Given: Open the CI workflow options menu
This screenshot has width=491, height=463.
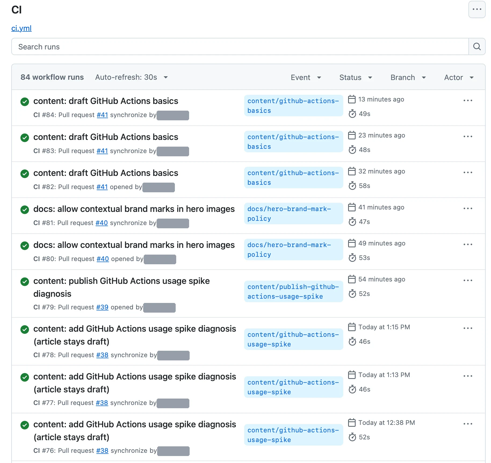Looking at the screenshot, I should (477, 9).
